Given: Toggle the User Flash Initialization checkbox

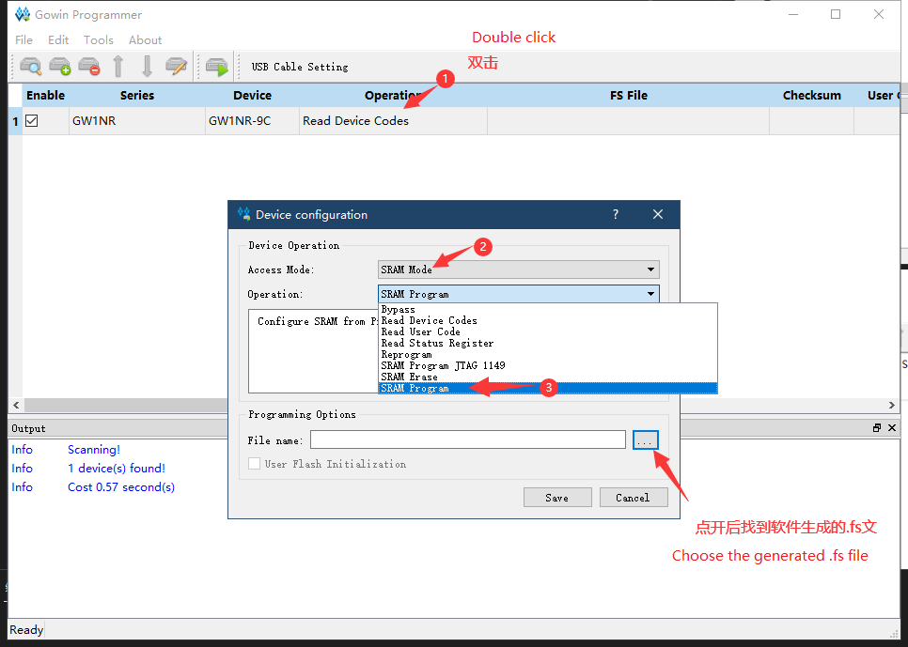Looking at the screenshot, I should tap(254, 464).
